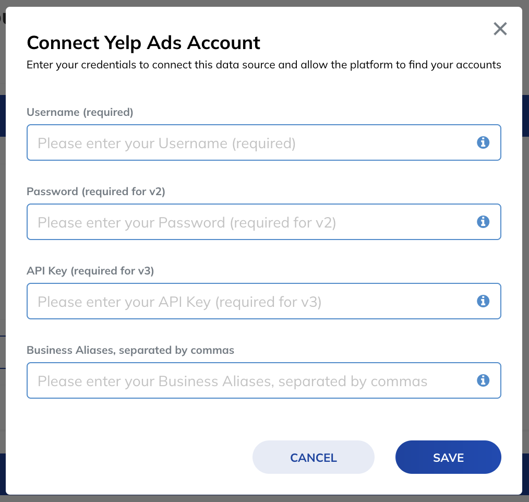Click the dark navy band behind the dialog's right edge
This screenshot has width=529, height=502.
526,116
